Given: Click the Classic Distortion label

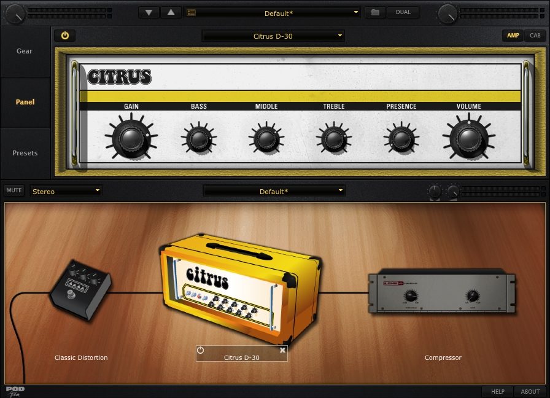Looking at the screenshot, I should [81, 357].
